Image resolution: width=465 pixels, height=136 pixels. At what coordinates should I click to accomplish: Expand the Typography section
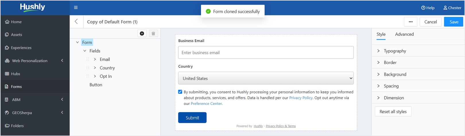[x=418, y=51]
